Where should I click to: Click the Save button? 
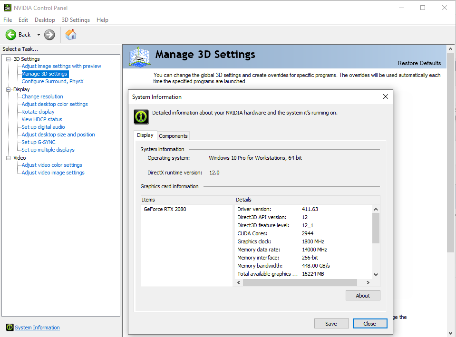point(331,324)
